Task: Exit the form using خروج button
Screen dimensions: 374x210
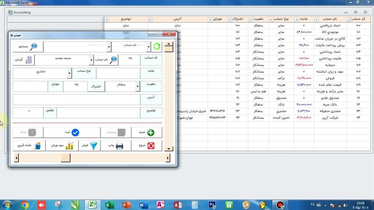Action: point(146,146)
